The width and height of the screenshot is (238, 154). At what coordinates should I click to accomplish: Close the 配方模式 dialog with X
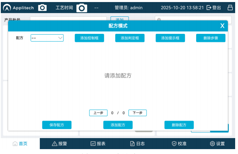point(223,26)
